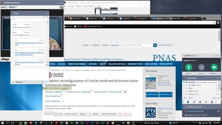Click the This Issue cover thumbnail
This screenshot has width=222, height=125.
[151, 82]
